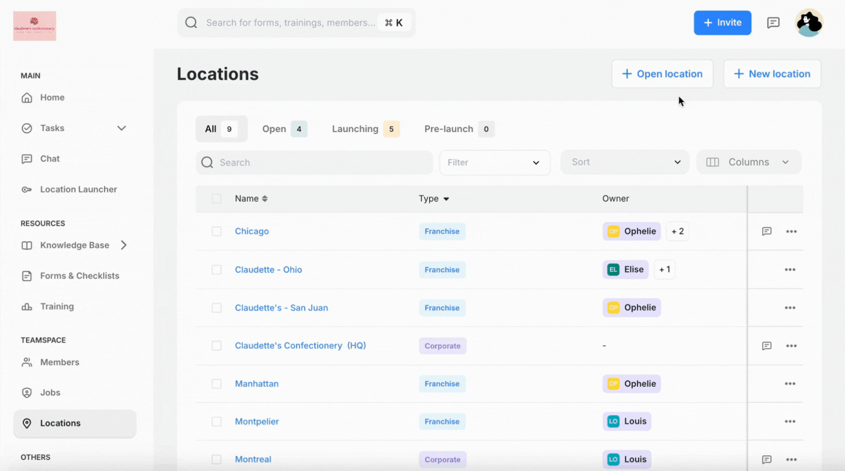Click the Elise owner chip

pyautogui.click(x=625, y=269)
